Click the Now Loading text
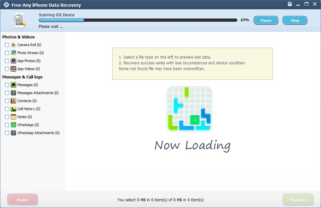The width and height of the screenshot is (321, 208). tap(192, 146)
